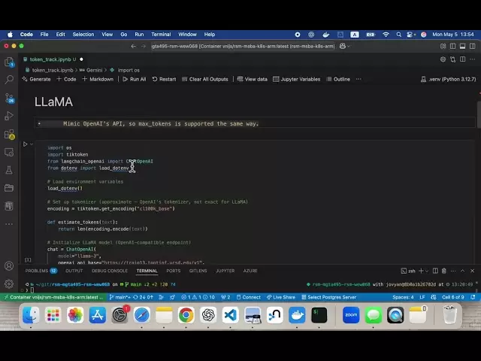Open errors and warnings status item

(x=198, y=297)
